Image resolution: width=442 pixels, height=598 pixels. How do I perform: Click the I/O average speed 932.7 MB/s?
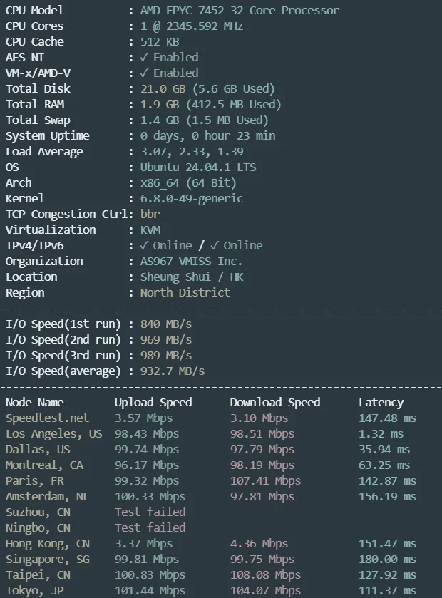point(173,371)
